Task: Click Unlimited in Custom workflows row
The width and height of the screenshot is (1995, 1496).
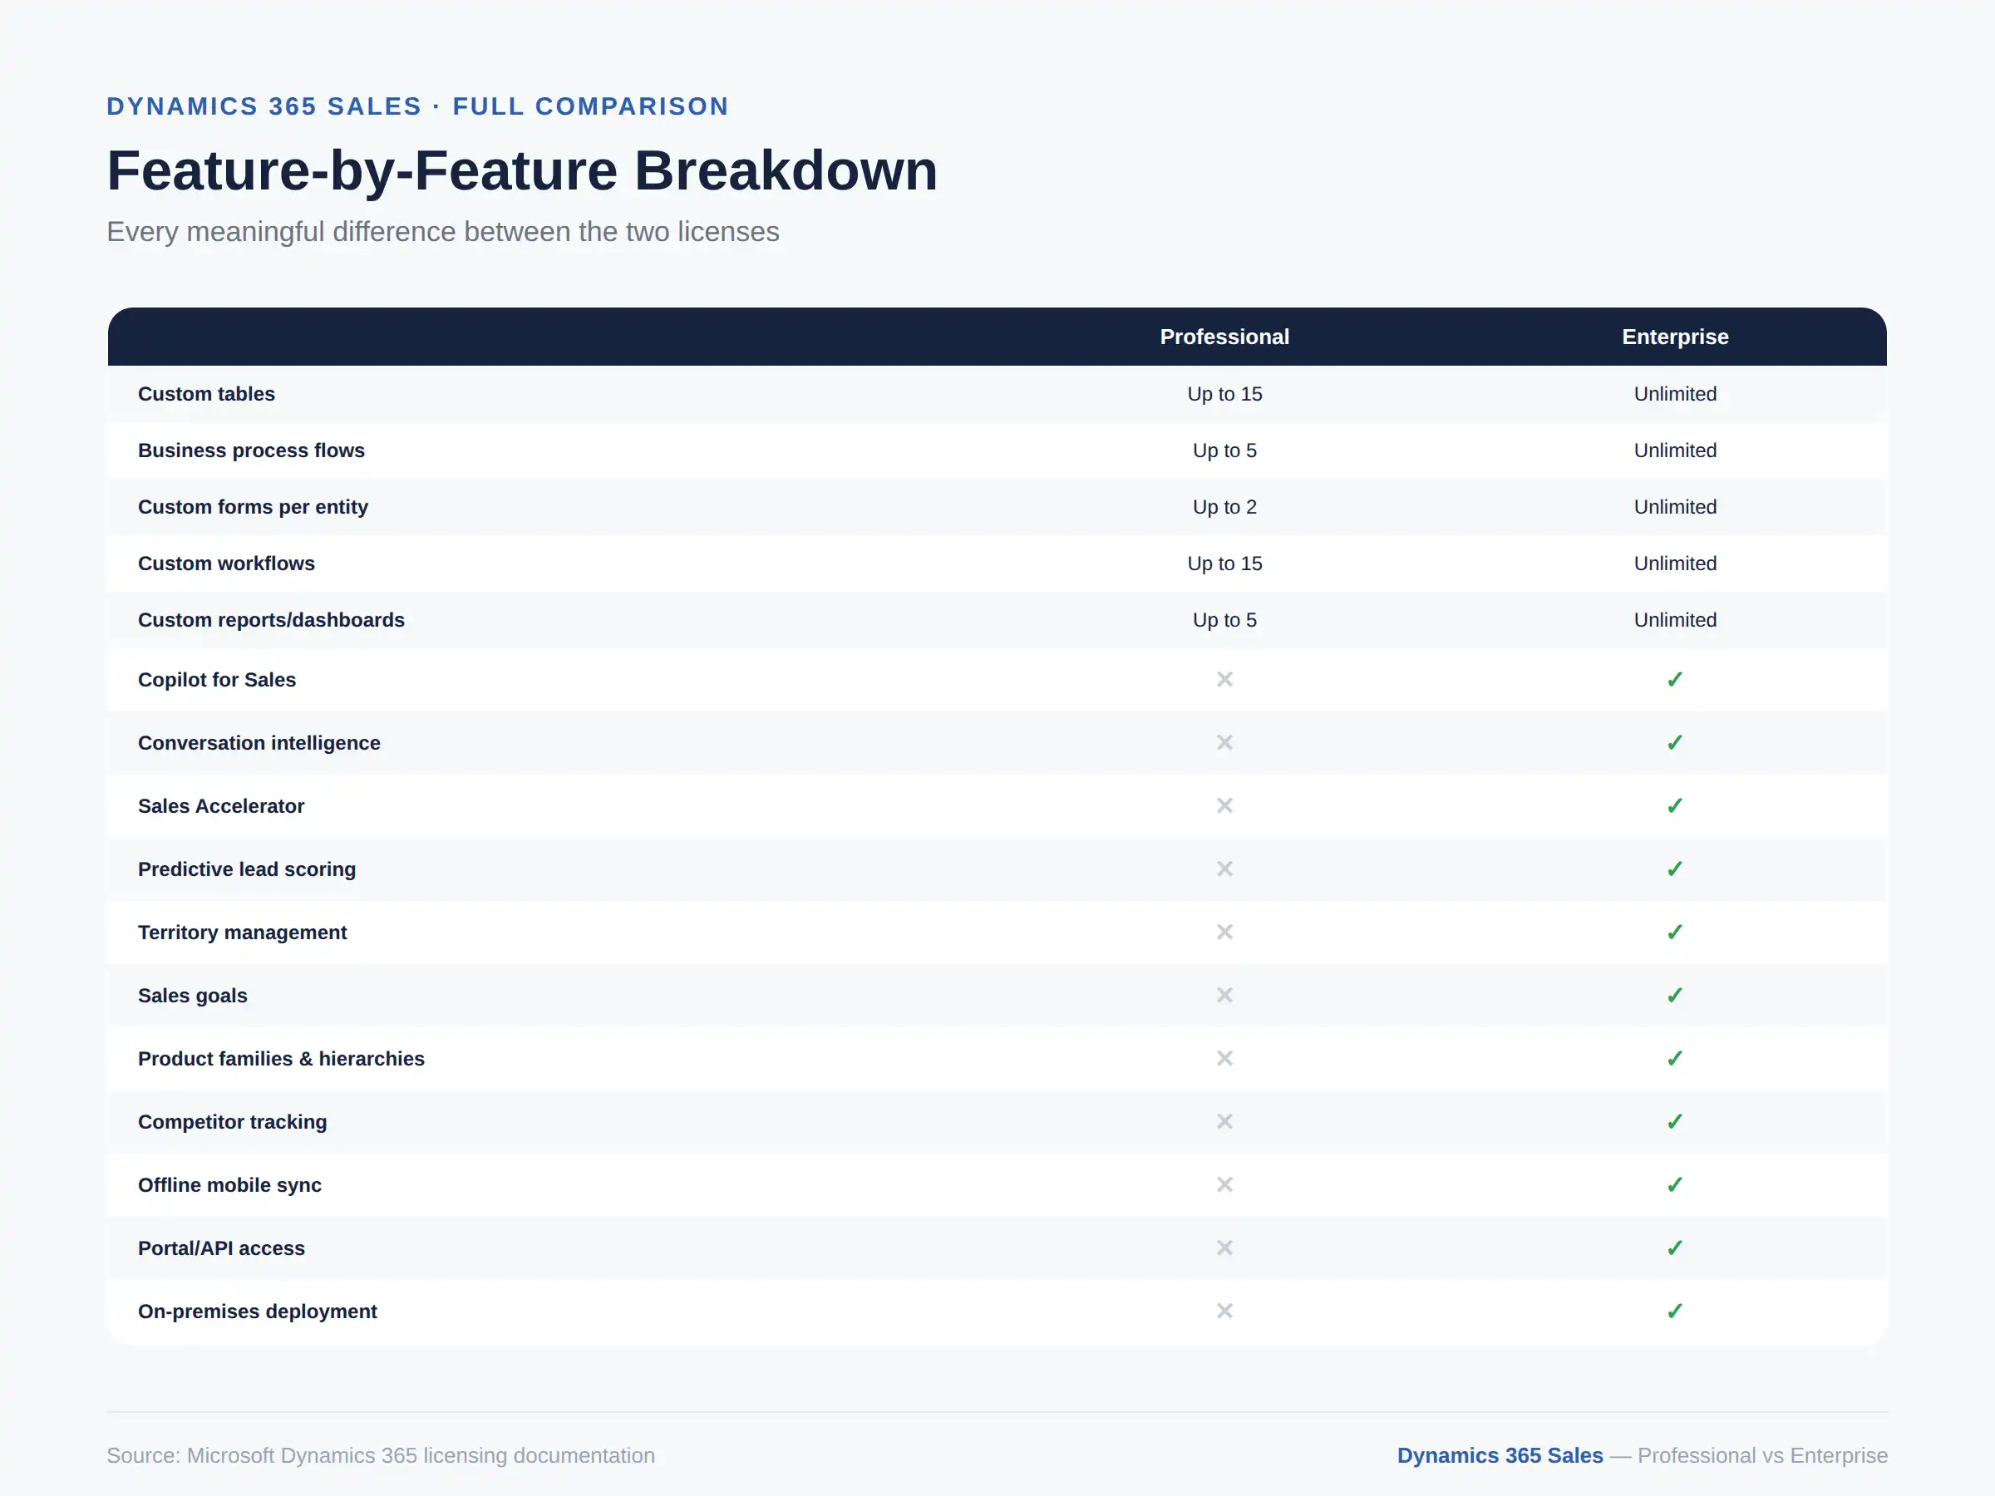Action: tap(1675, 563)
